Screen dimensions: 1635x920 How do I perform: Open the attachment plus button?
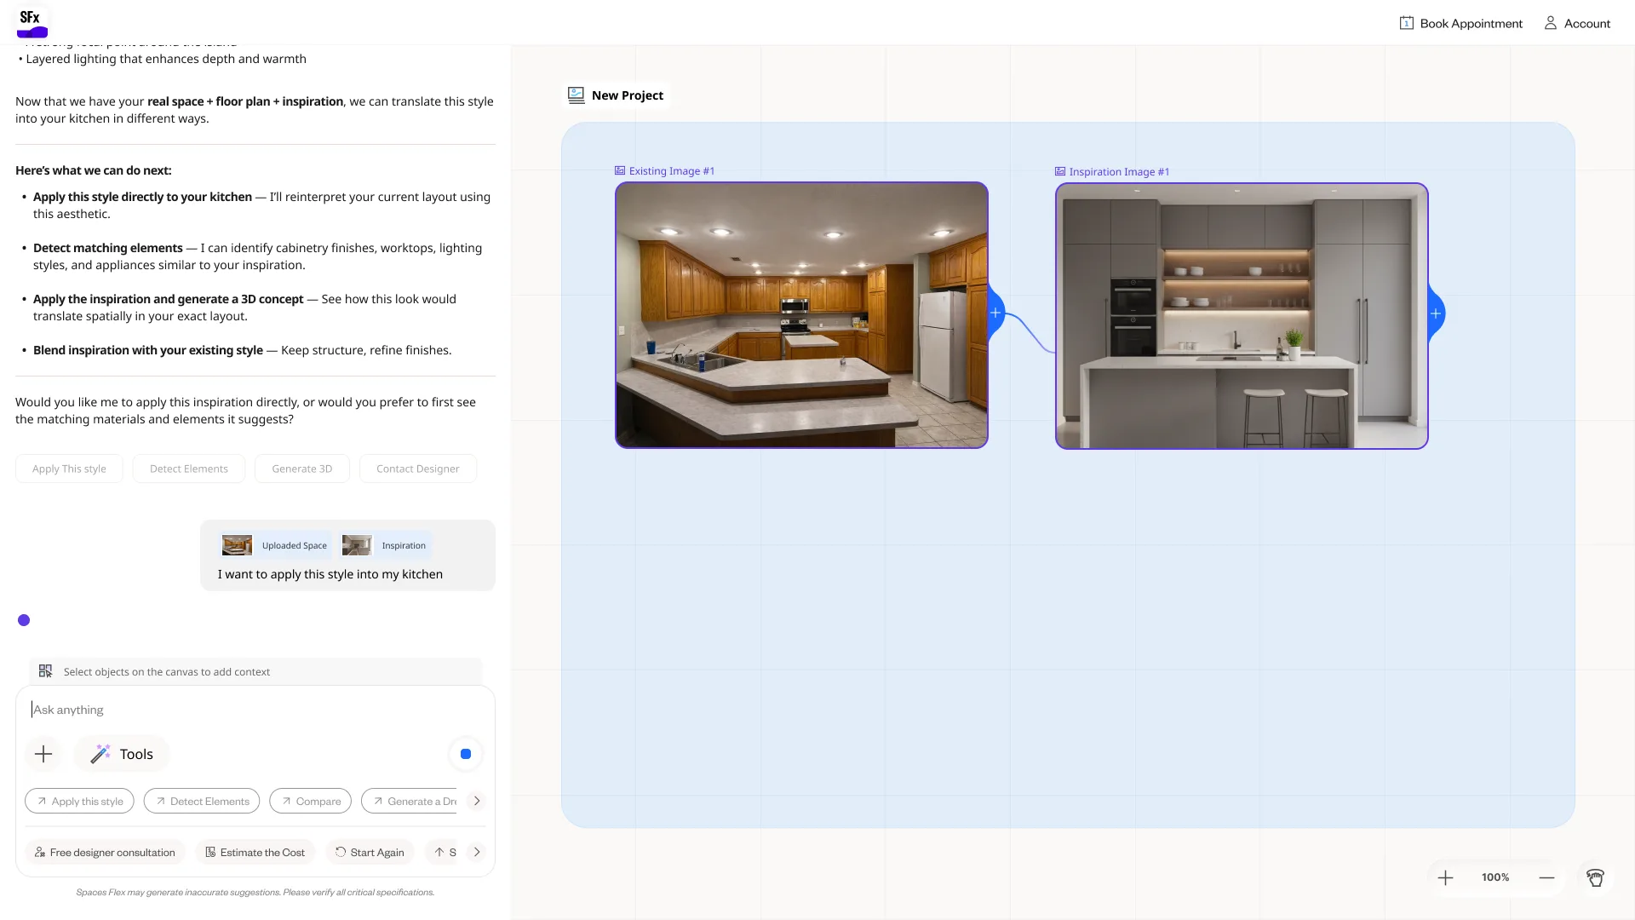(x=43, y=754)
